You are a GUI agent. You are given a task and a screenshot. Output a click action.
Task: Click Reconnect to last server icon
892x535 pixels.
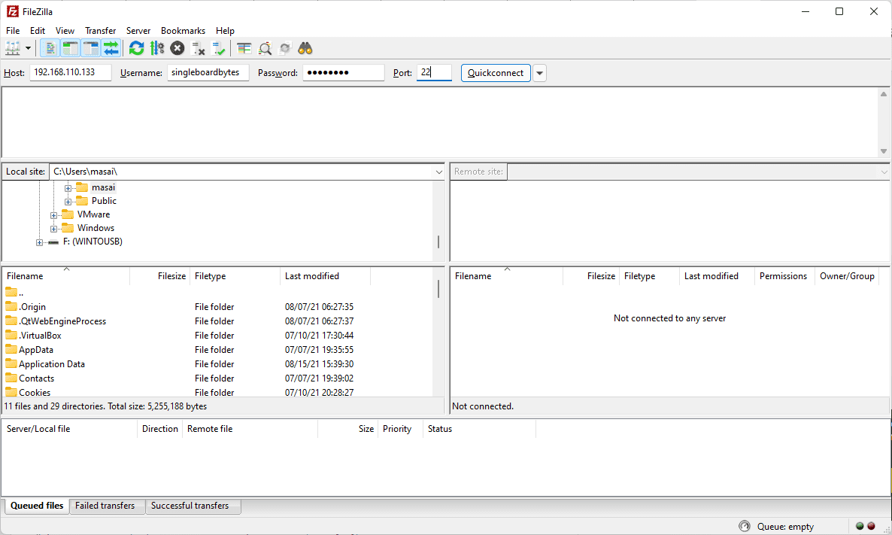[218, 48]
